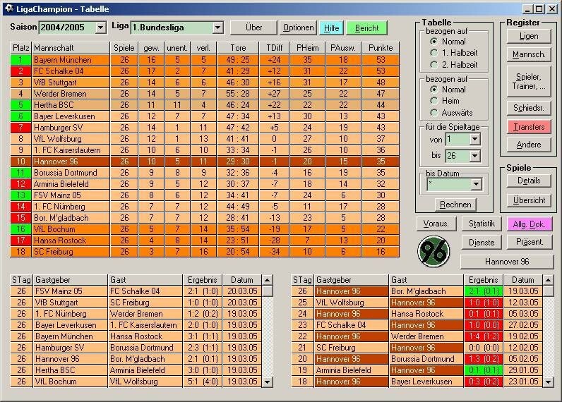Click the VfL Bochum 5:1 (4:0) result
The image size is (562, 402).
(x=203, y=382)
